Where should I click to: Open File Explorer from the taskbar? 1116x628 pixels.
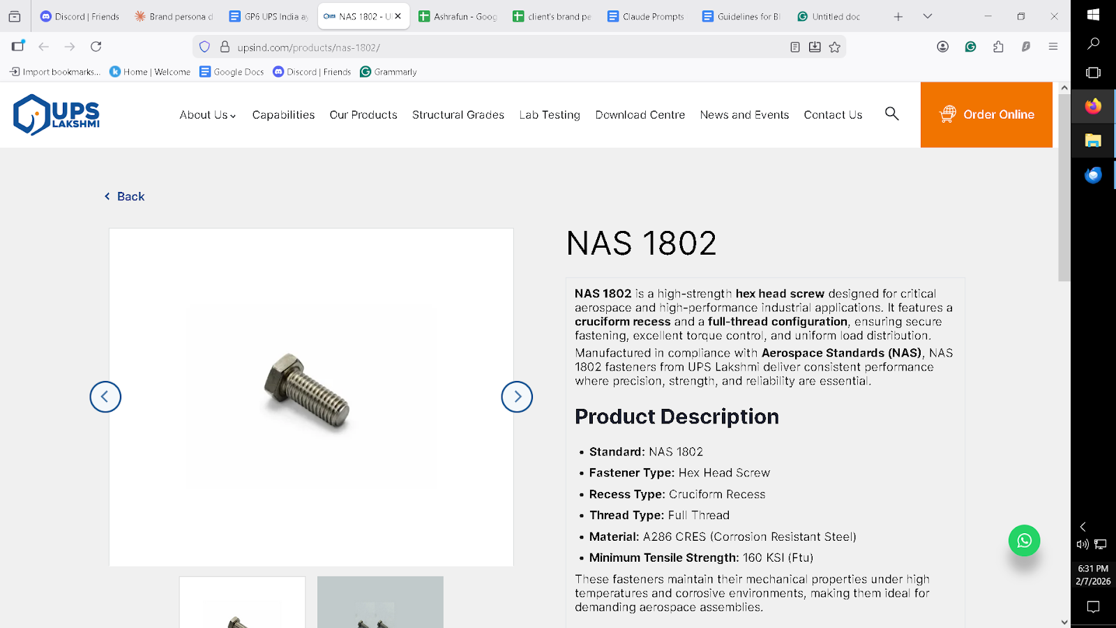point(1093,140)
